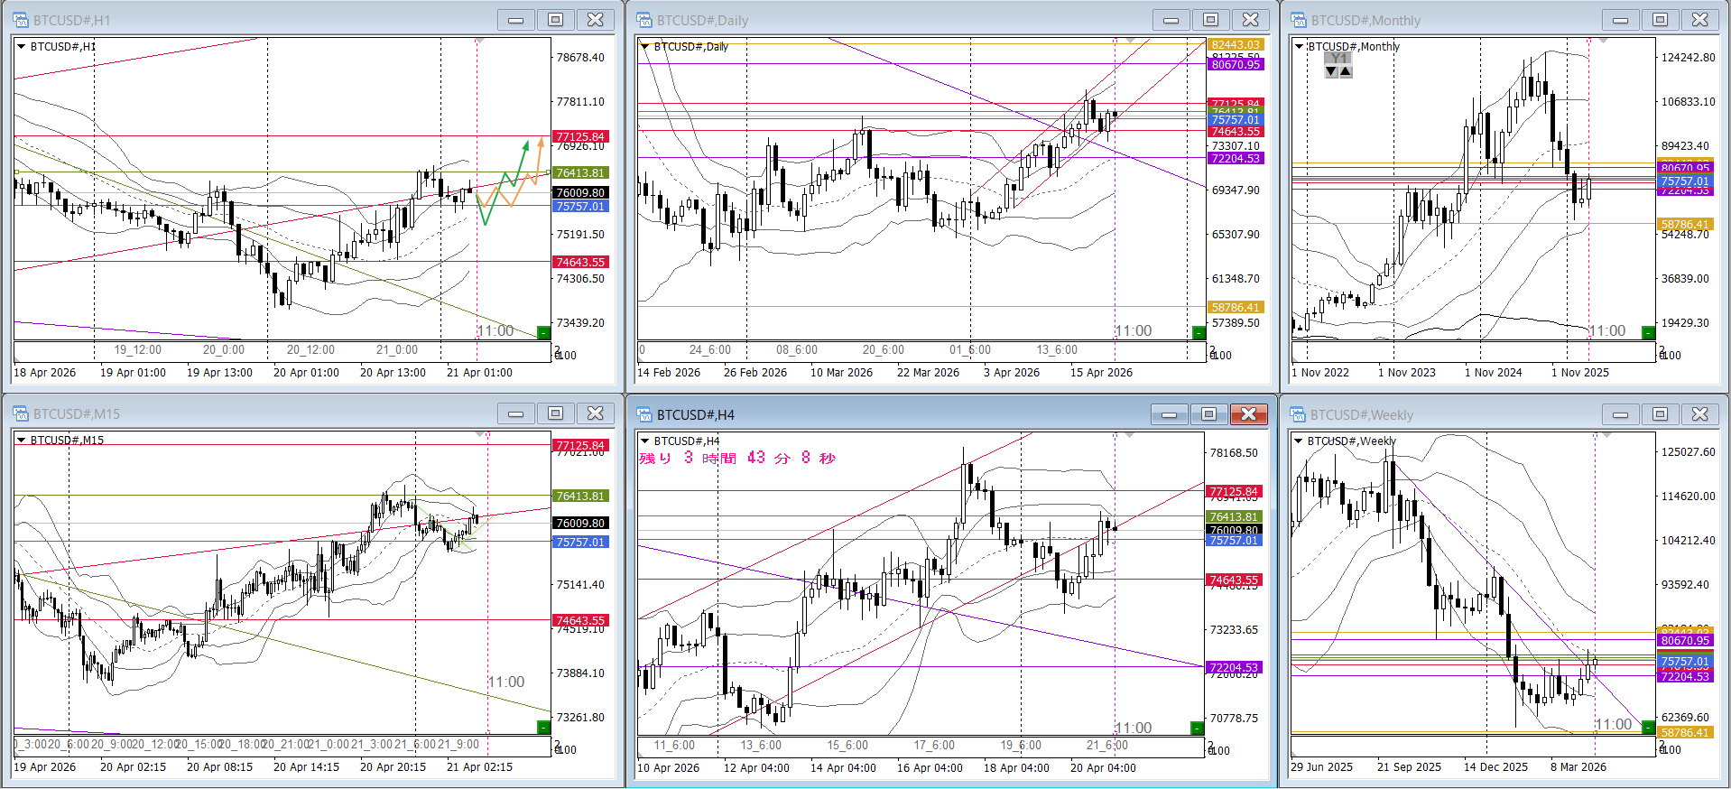Click the gray chart-shift triangle in H4 chart
This screenshot has height=789, width=1731.
1130,436
